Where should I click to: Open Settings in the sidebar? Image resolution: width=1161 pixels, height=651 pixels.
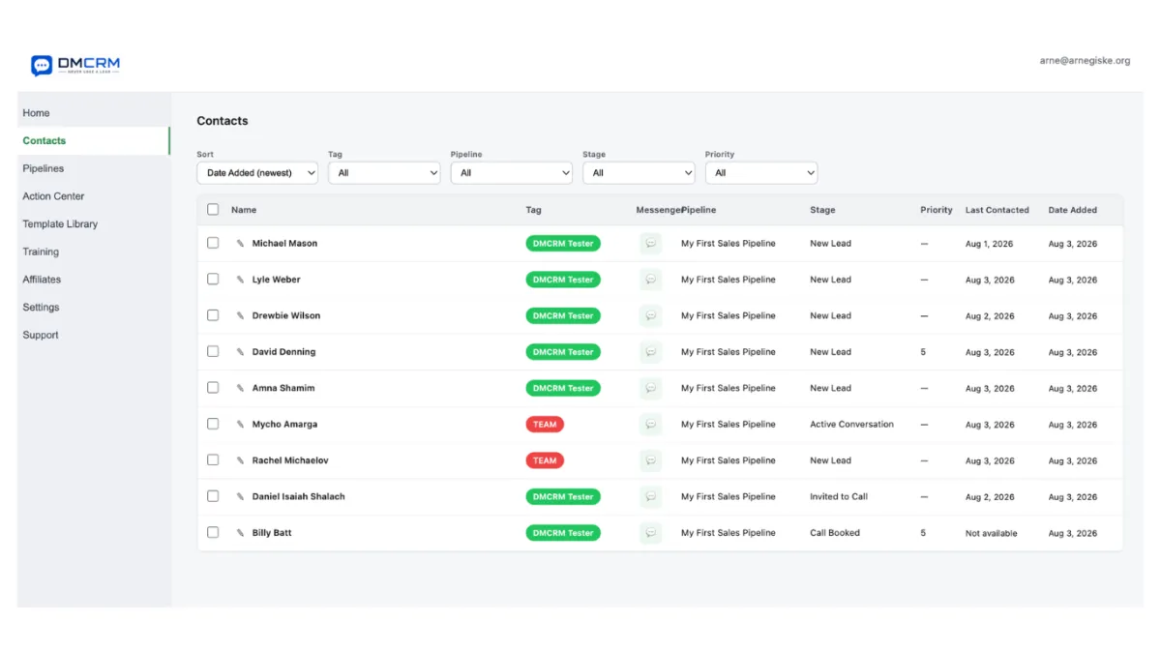[x=94, y=308]
